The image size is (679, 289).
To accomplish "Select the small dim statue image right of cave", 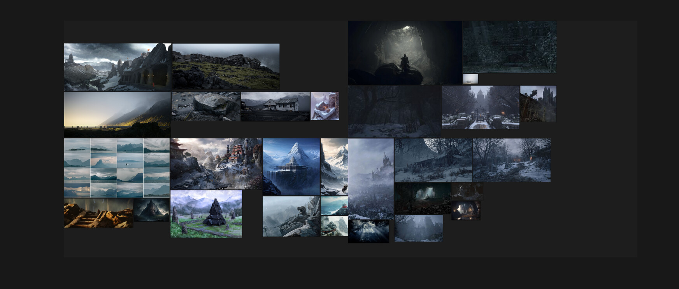I will (467, 191).
